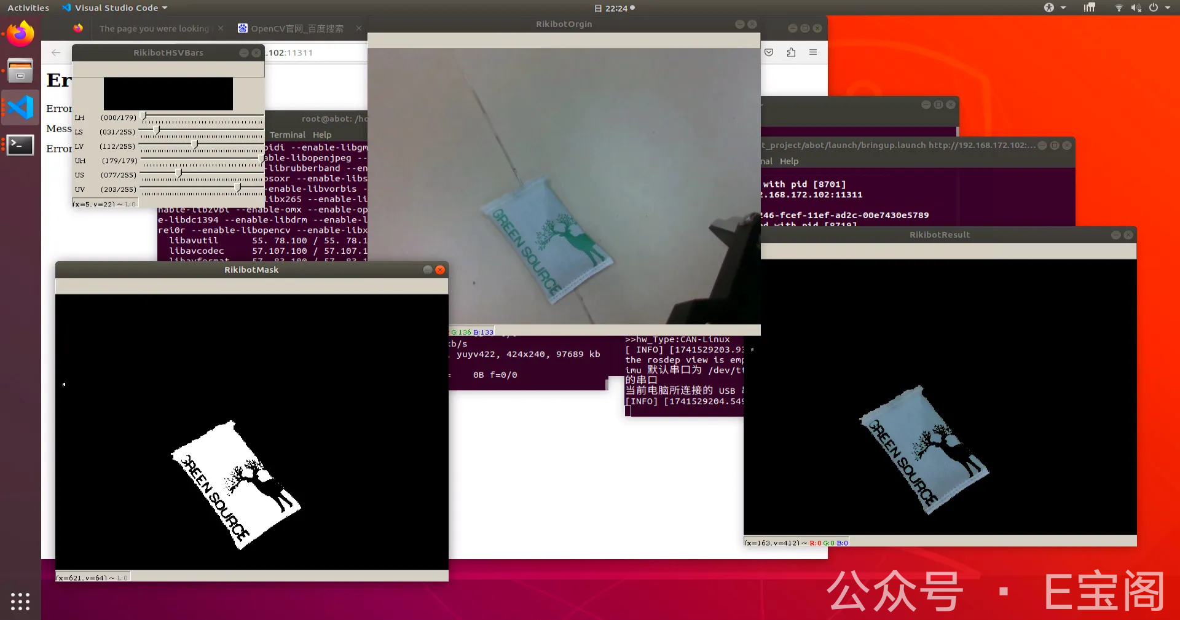
Task: Click the Visual Studio Code dock icon
Action: tap(20, 108)
